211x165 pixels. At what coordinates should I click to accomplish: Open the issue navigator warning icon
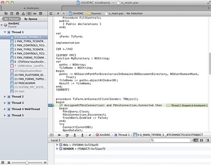click(23, 14)
